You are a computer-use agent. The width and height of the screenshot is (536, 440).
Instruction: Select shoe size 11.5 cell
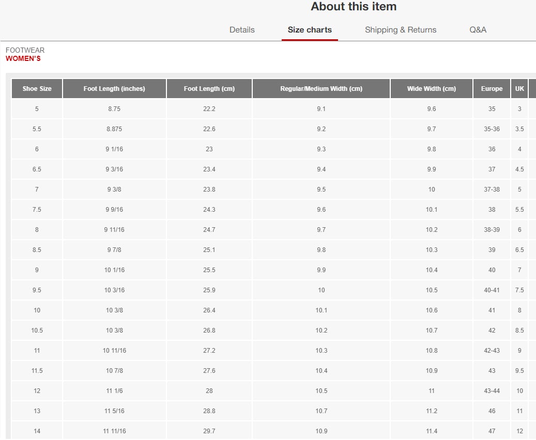click(37, 371)
